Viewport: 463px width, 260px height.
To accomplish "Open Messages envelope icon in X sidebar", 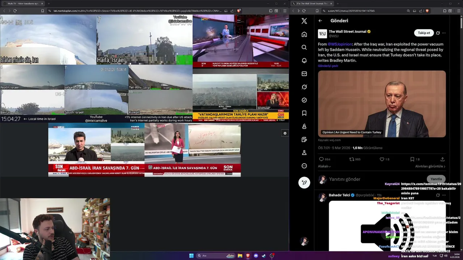I will tap(304, 74).
